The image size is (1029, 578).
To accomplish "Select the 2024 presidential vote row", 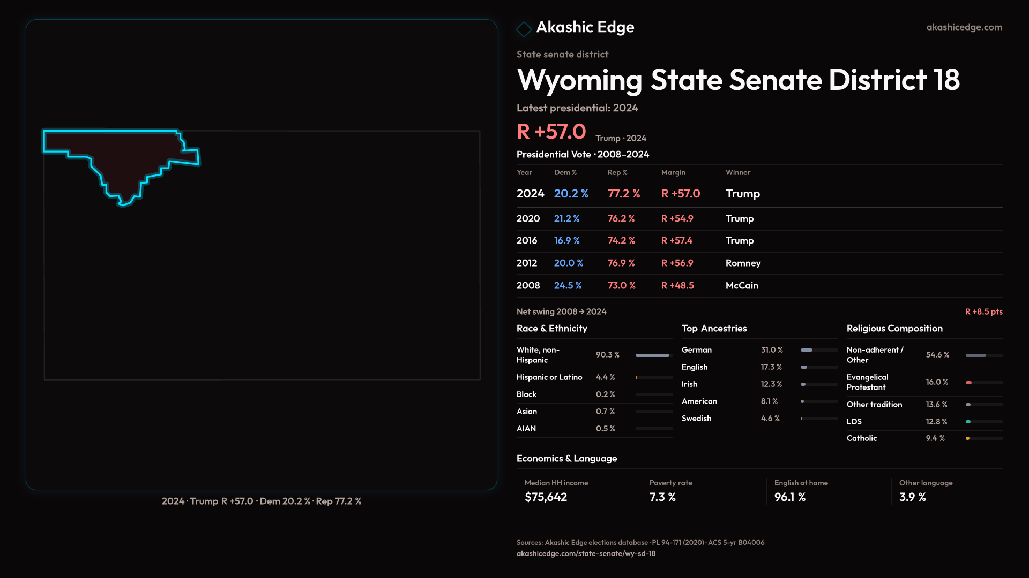I will coord(759,194).
